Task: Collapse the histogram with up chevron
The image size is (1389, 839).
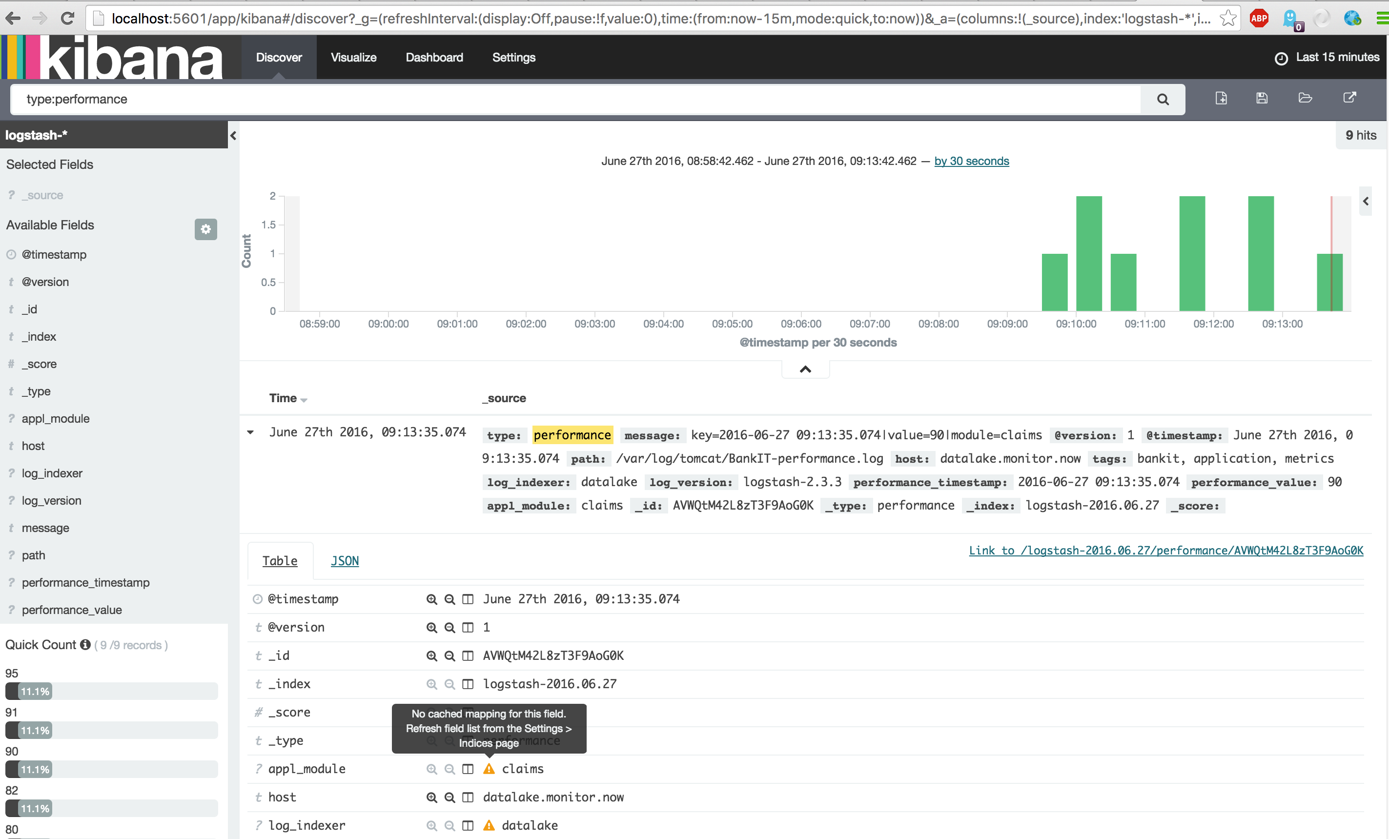Action: [806, 369]
